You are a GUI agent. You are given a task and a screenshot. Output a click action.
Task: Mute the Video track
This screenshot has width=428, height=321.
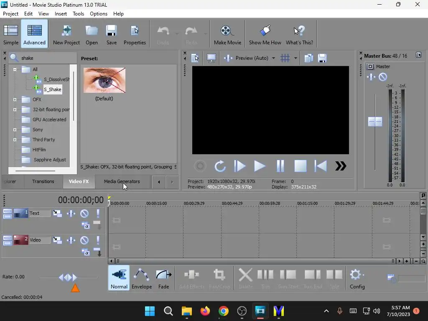pyautogui.click(x=84, y=240)
